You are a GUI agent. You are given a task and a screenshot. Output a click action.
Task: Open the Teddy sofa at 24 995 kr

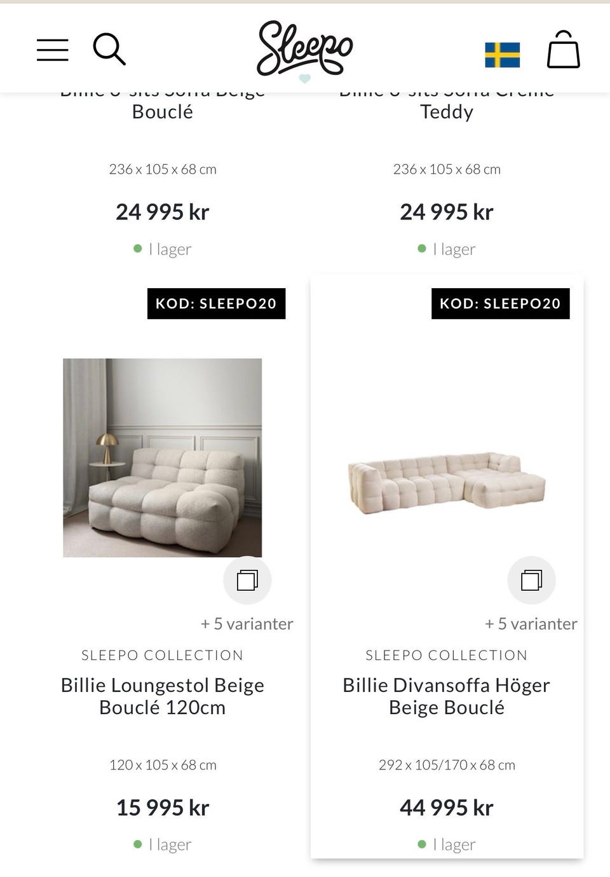click(447, 112)
